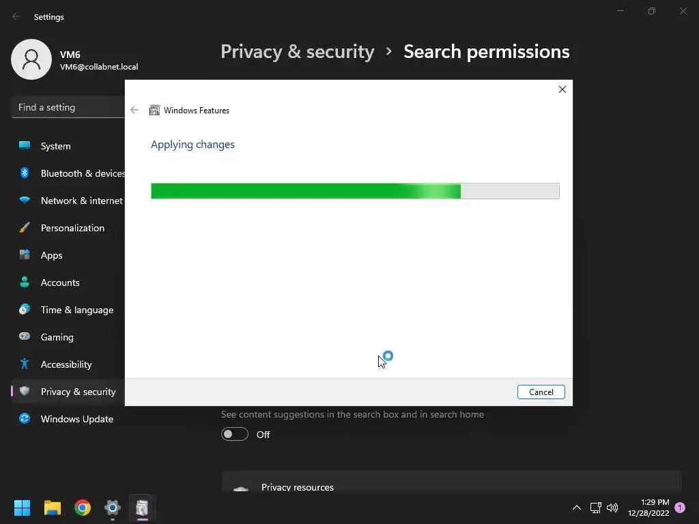Cancel the Windows Features changes
The height and width of the screenshot is (524, 699).
541,392
